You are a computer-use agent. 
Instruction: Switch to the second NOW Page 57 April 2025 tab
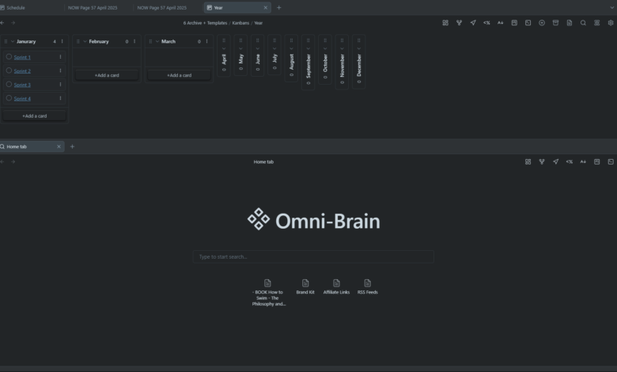click(161, 7)
